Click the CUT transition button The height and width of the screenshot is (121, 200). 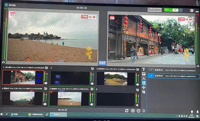[102, 63]
